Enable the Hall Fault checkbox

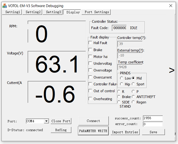tap(90, 43)
